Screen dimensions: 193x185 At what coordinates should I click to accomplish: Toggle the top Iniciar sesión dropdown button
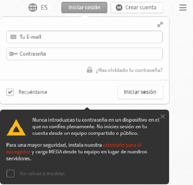(84, 8)
